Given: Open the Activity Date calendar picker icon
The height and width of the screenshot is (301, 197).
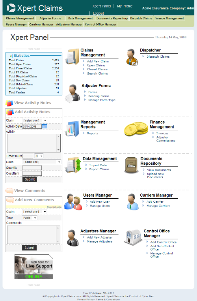Looking at the screenshot, I should pos(45,126).
